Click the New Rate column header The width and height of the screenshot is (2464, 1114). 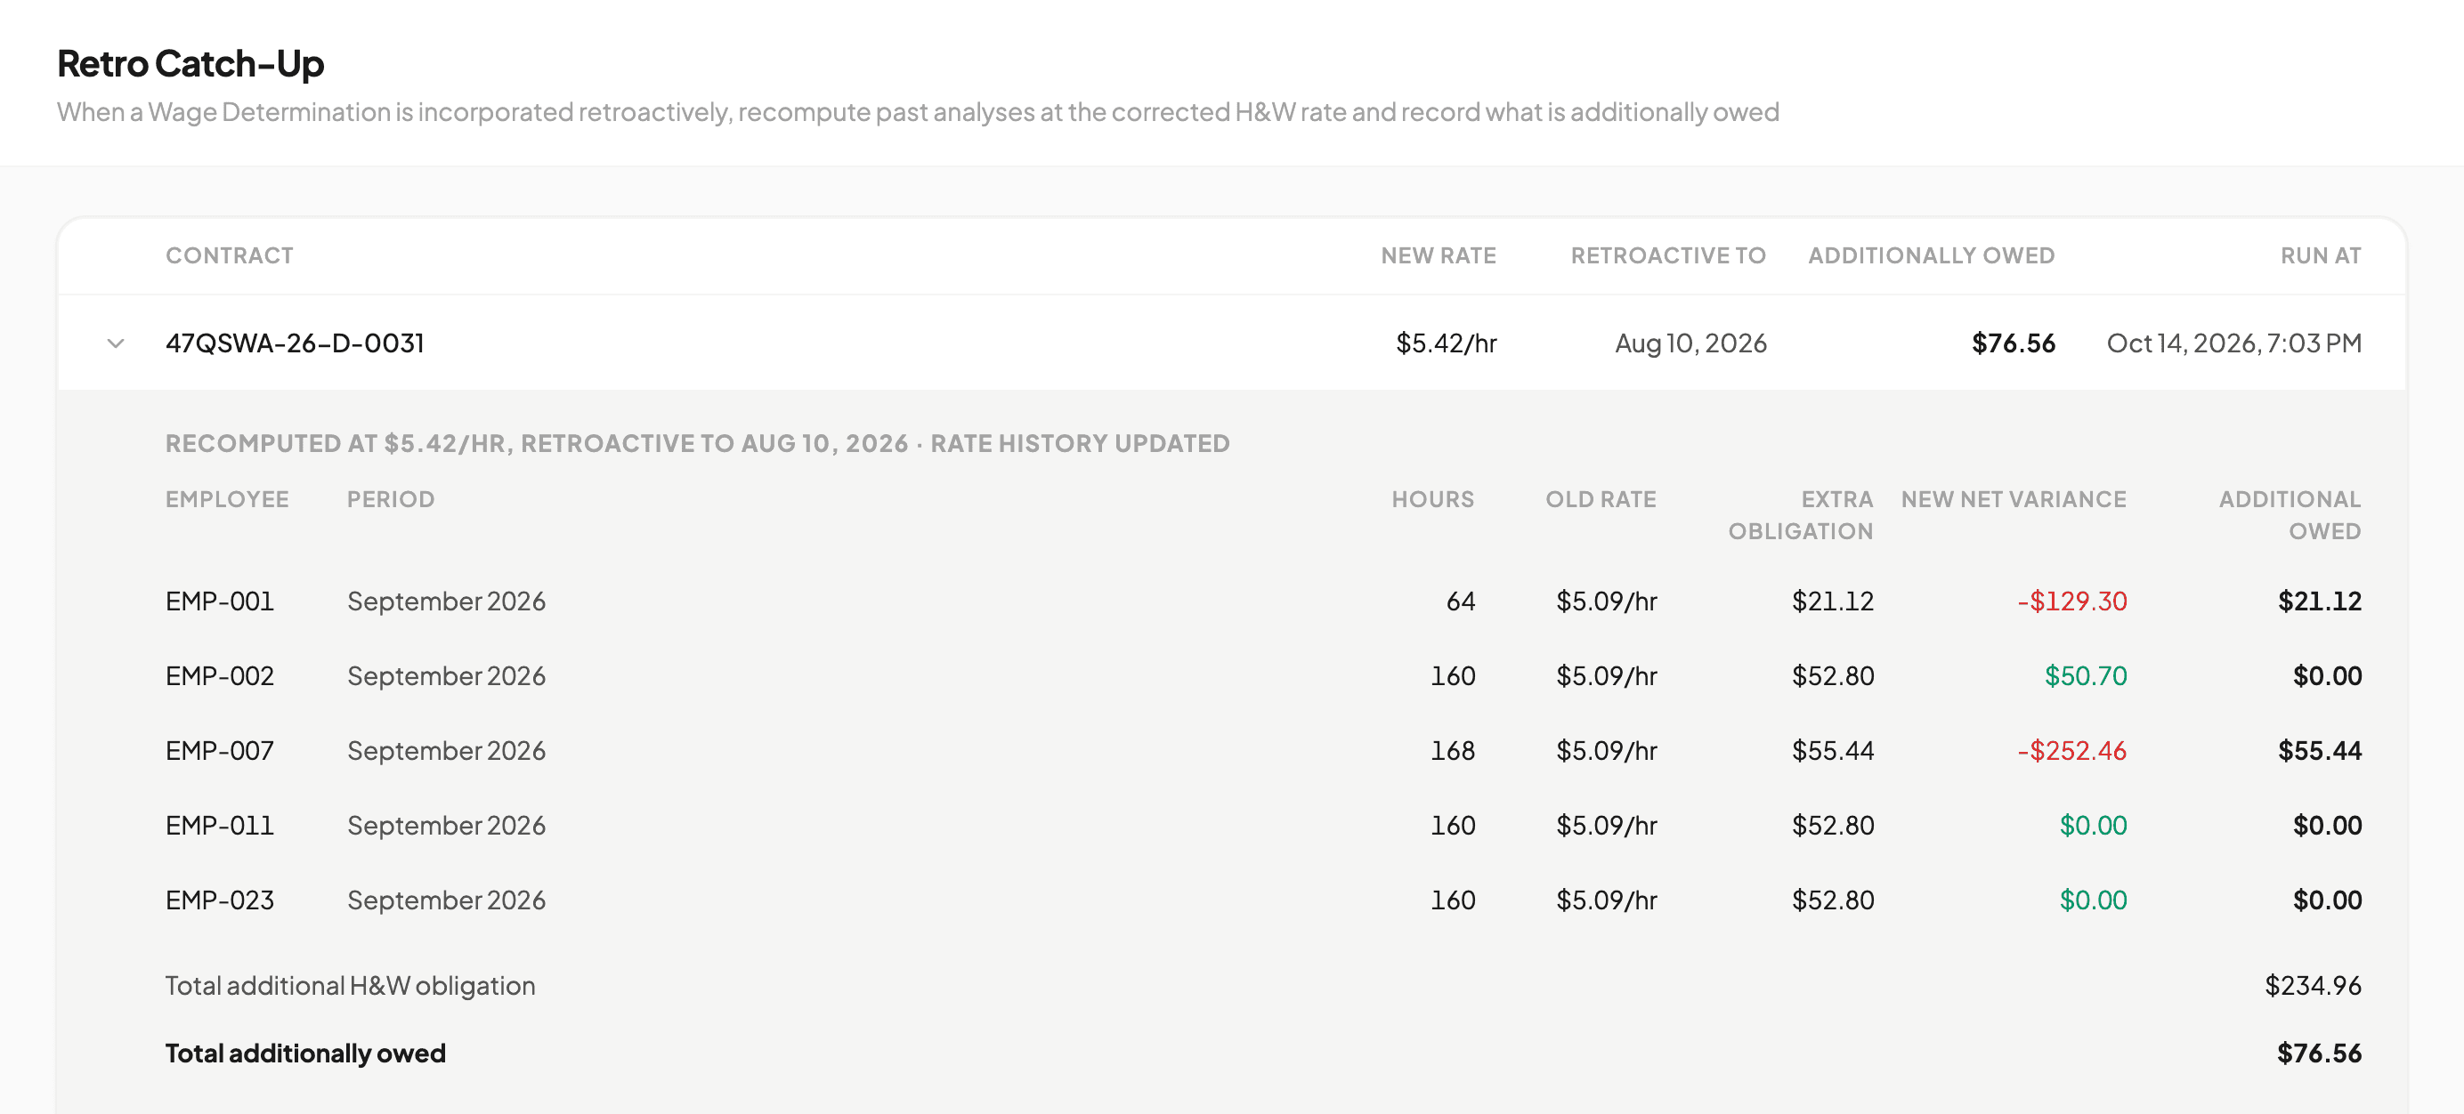[1438, 255]
